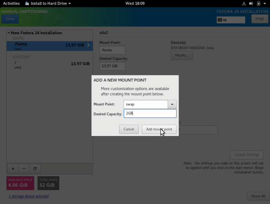The image size is (270, 204).
Task: Click the Available Space 4.06 GiB box
Action: (x=20, y=183)
